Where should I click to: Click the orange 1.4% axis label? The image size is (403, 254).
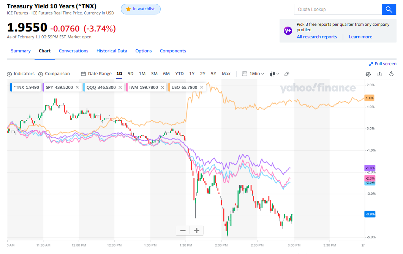tap(370, 98)
